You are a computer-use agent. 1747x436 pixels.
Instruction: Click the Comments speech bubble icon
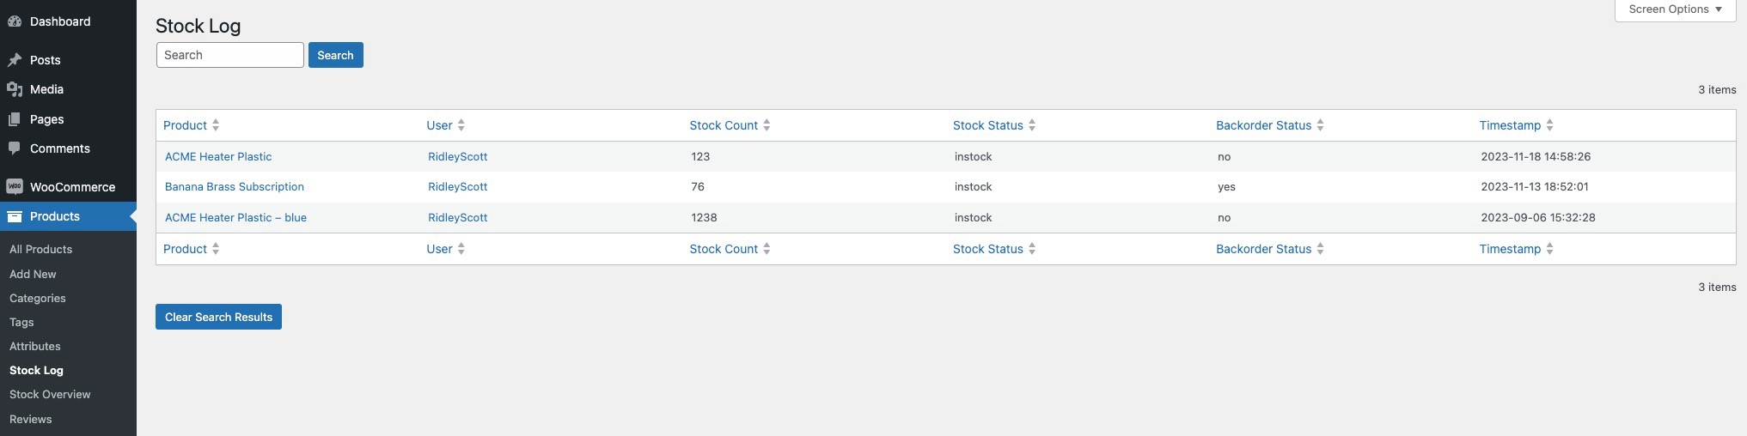(x=15, y=148)
